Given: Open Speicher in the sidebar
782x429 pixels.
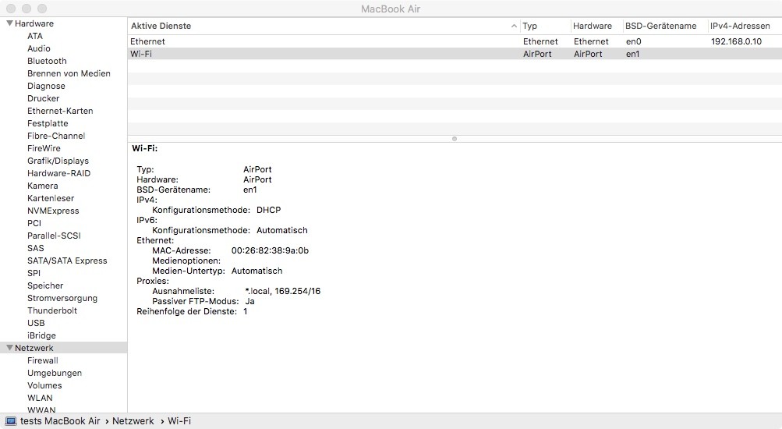Looking at the screenshot, I should (45, 285).
